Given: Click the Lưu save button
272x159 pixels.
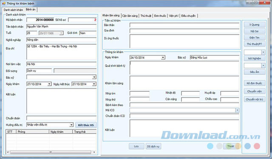Looking at the screenshot, I should tap(136, 146).
